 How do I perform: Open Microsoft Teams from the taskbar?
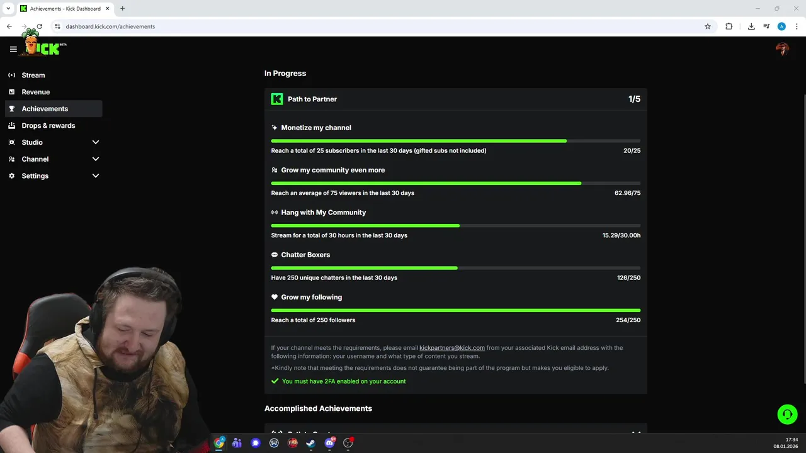click(237, 443)
